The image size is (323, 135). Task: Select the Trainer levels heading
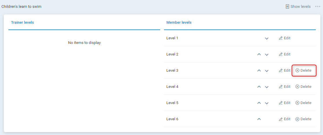point(23,23)
